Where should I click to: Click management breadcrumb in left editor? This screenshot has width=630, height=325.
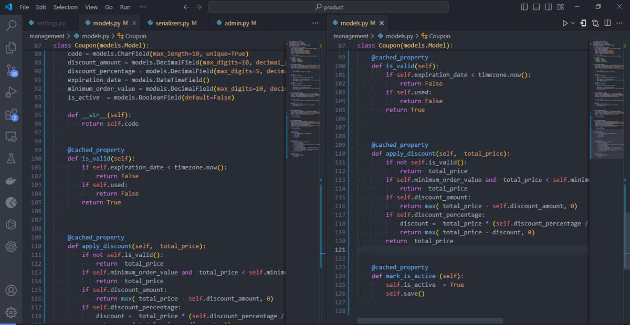tap(47, 36)
